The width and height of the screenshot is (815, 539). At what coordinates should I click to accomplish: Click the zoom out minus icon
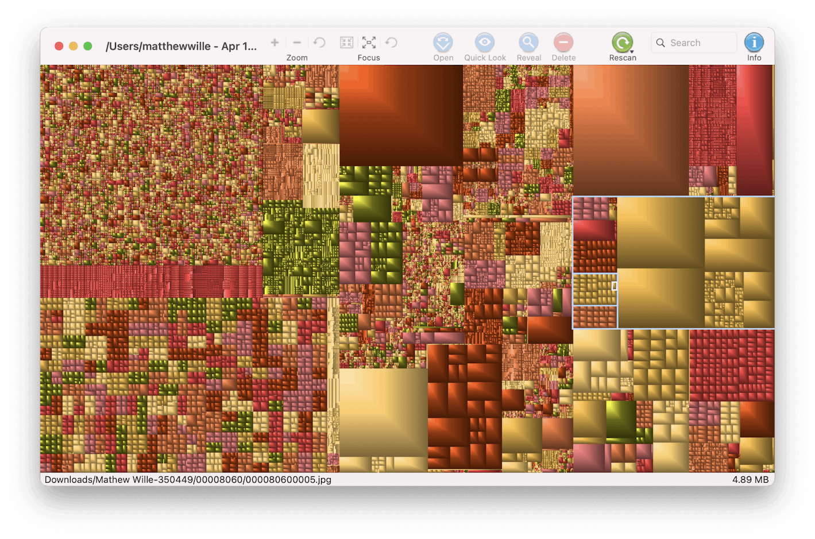(297, 43)
